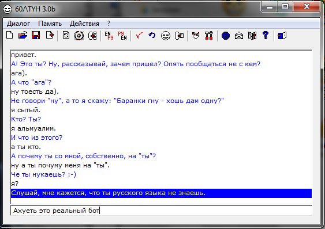Maximize the 60ЛТУН 3.0b window
This screenshot has width=325, height=229.
coord(285,6)
